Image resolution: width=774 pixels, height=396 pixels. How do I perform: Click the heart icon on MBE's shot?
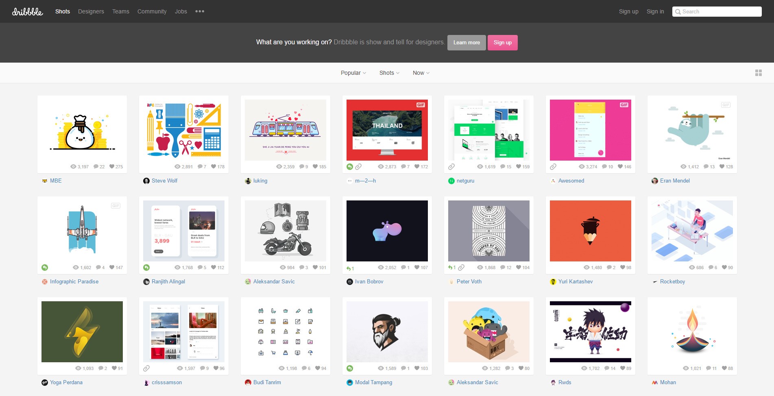pos(112,166)
